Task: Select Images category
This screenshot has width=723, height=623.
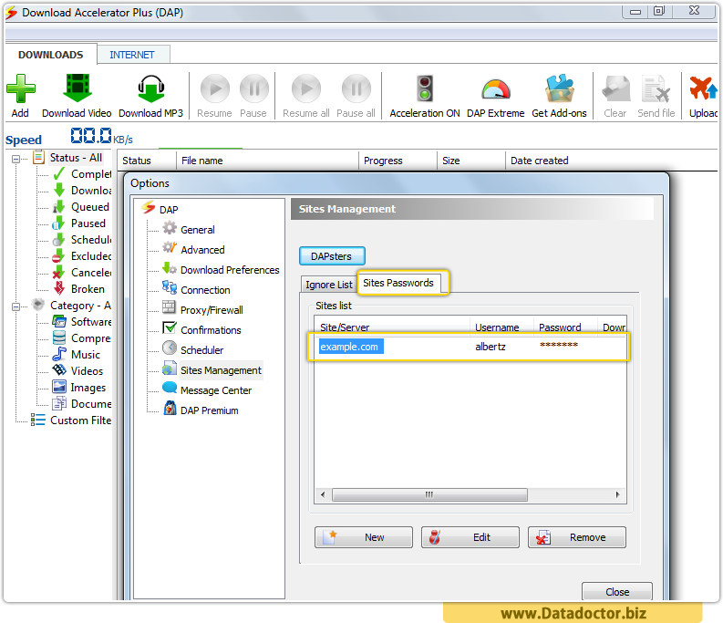Action: pos(88,388)
